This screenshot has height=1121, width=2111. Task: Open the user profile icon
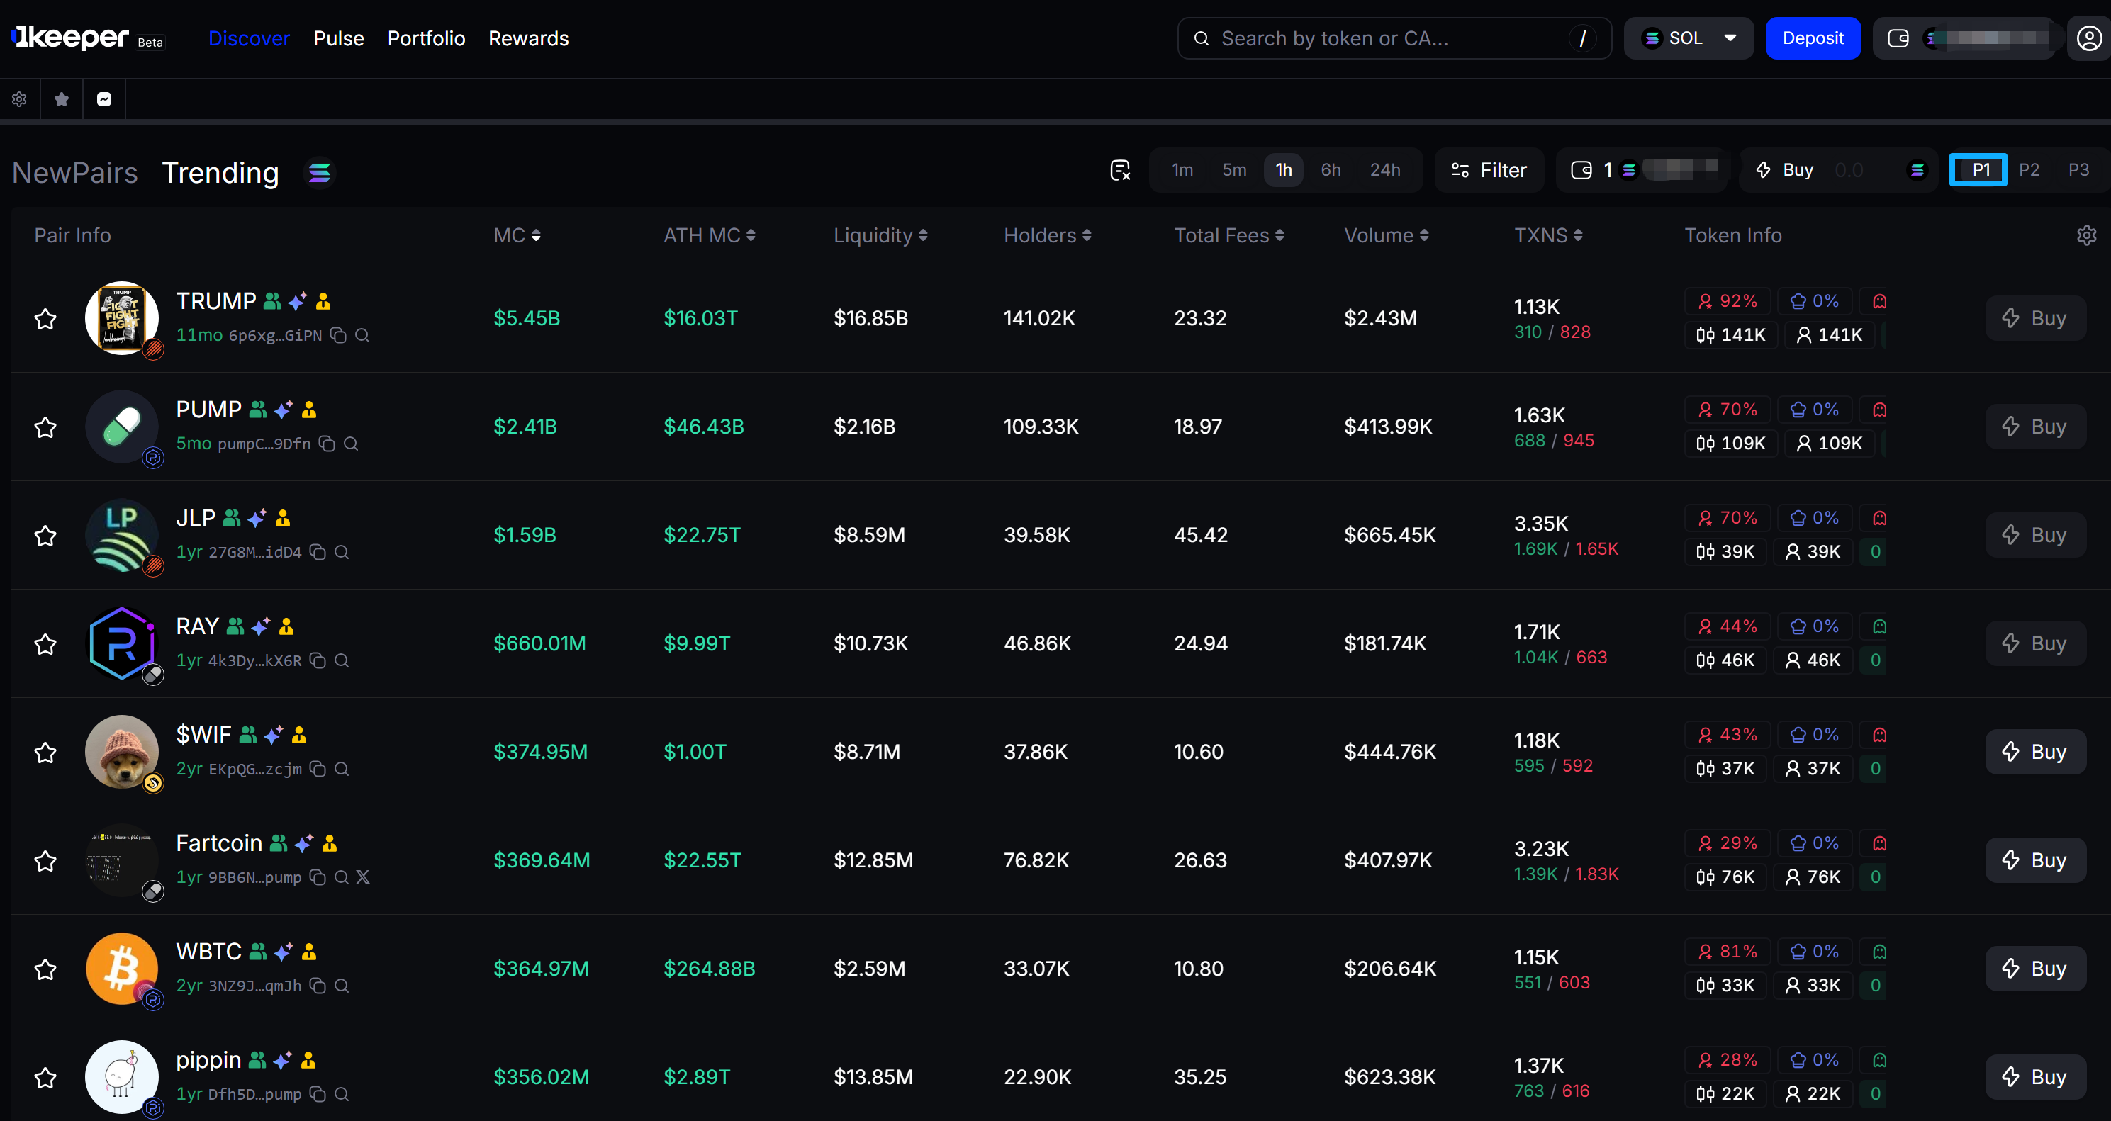tap(2088, 38)
